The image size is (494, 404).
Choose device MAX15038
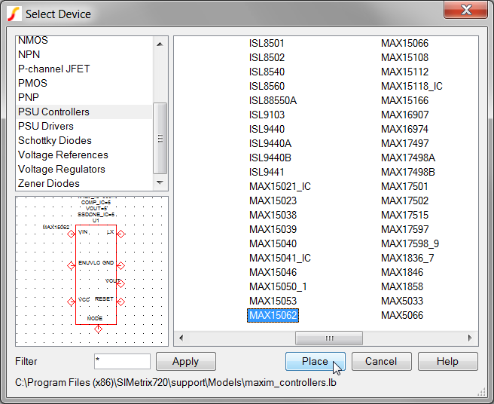(273, 215)
